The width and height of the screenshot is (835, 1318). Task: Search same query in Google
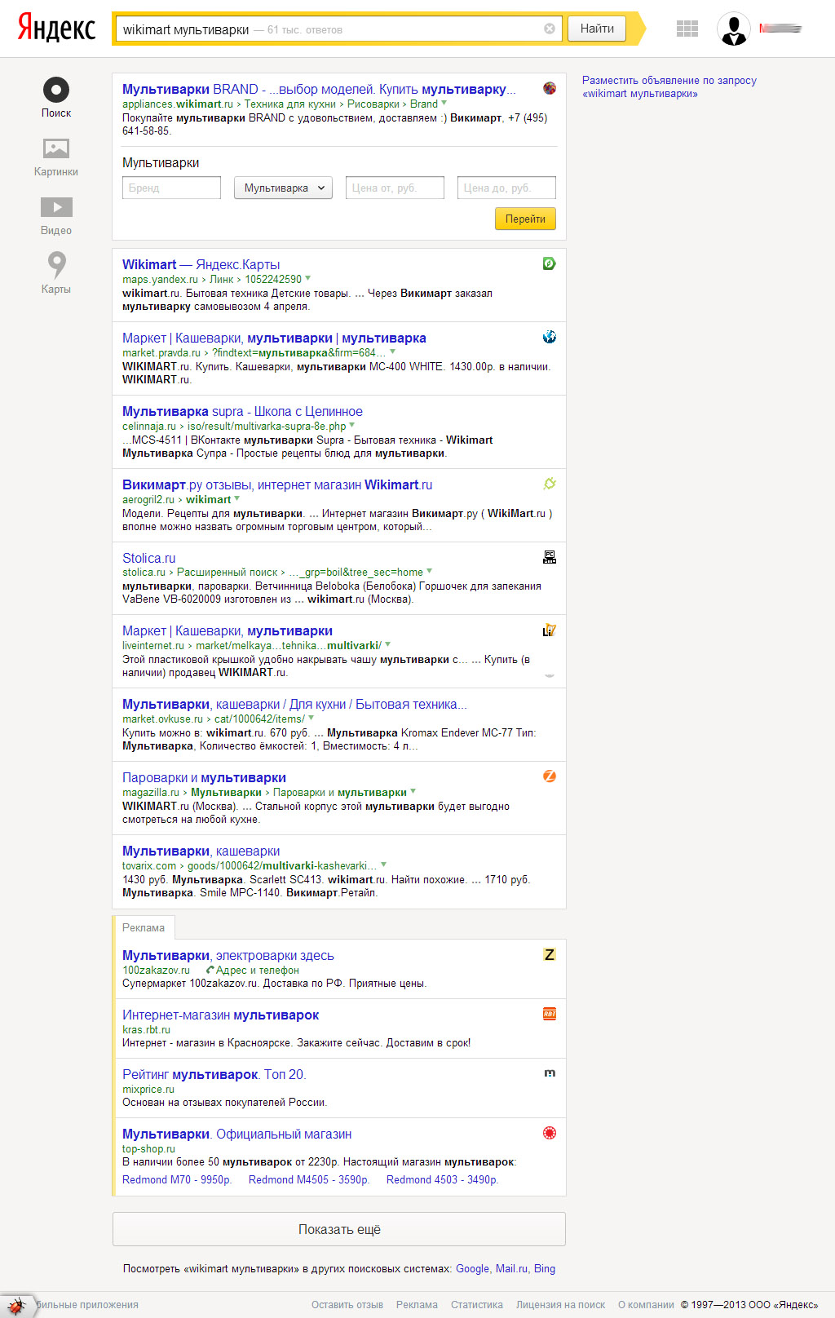click(472, 1269)
